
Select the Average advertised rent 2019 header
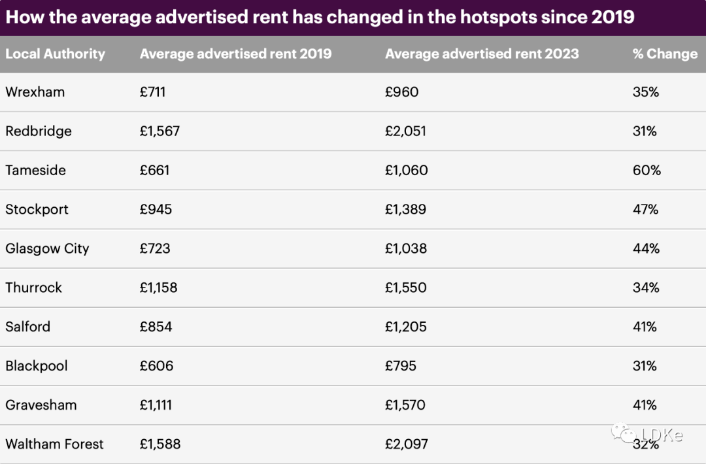pyautogui.click(x=235, y=54)
